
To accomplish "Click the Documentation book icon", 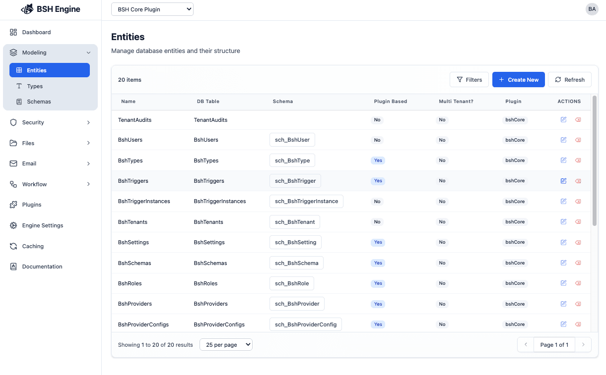I will click(x=13, y=267).
